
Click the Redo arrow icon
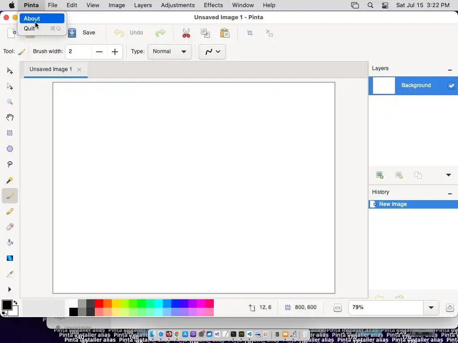click(x=161, y=33)
